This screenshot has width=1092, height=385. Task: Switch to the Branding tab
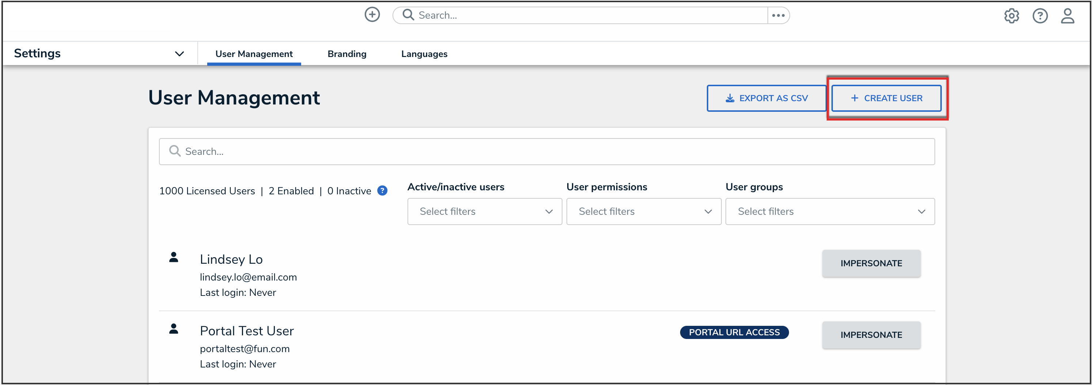346,53
